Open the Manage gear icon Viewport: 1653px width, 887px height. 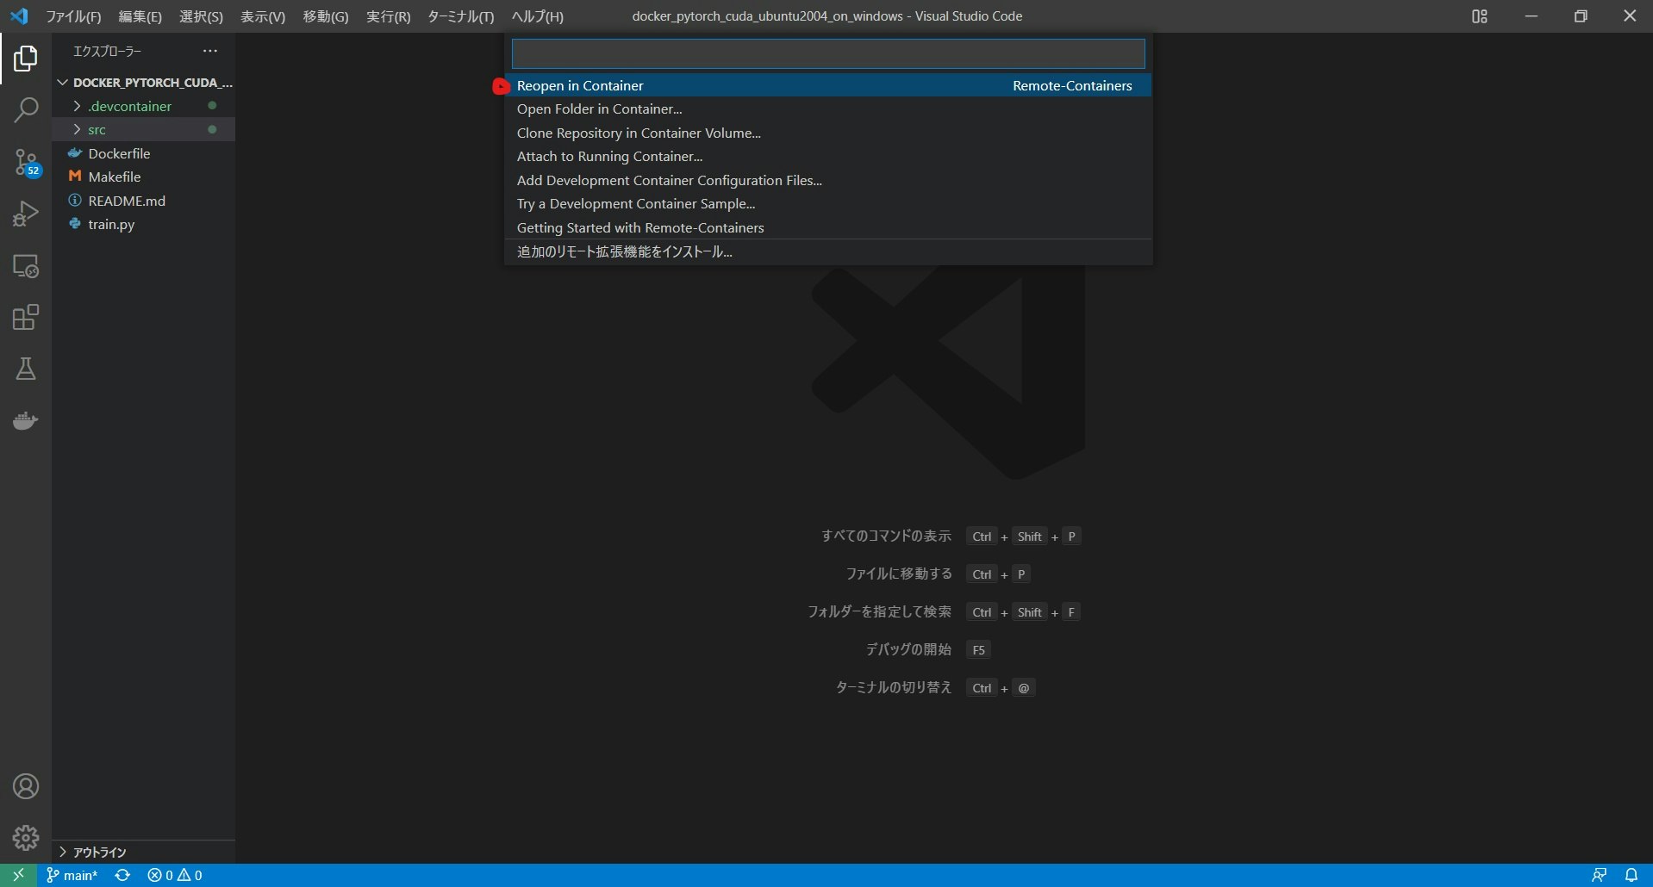[x=26, y=838]
